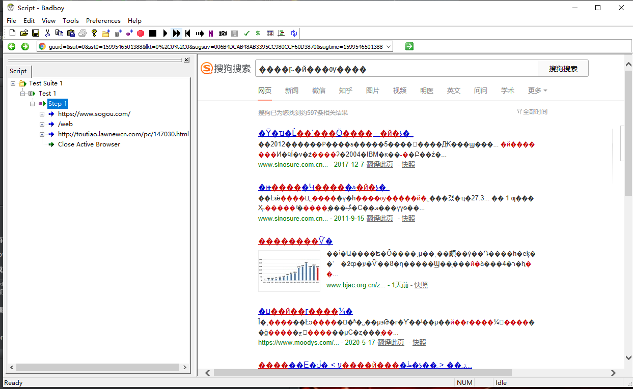Viewport: 633px width, 389px height.
Task: Select the Close Active Browser item
Action: (89, 144)
